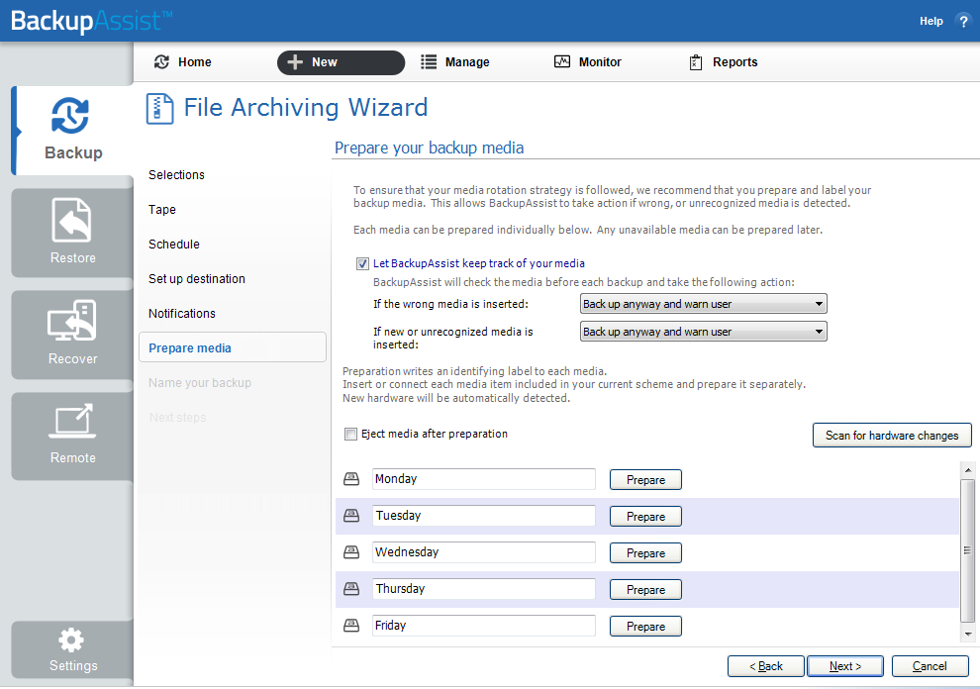Viewport: 980px width, 689px height.
Task: Click the Help question mark icon
Action: pyautogui.click(x=963, y=21)
